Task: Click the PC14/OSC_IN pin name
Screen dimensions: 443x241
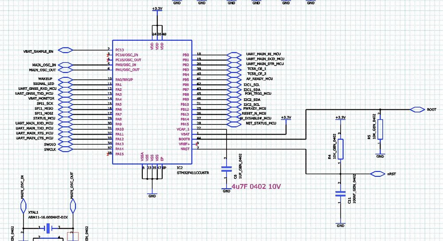Action: tap(126, 55)
